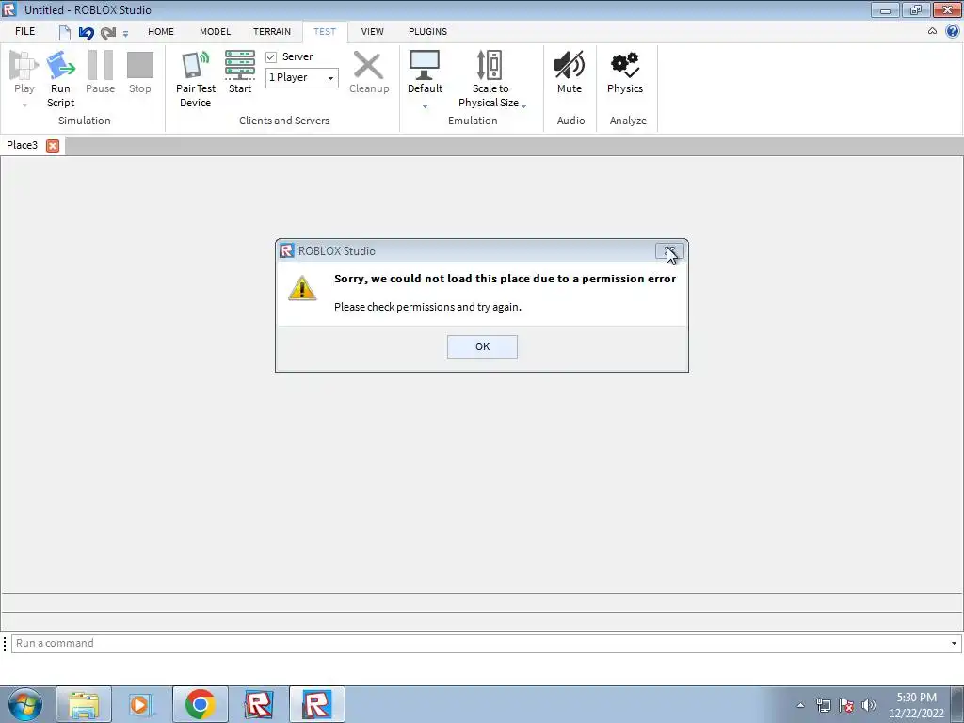Click 'Please check permissions and try again.' text
This screenshot has width=964, height=723.
tap(427, 307)
